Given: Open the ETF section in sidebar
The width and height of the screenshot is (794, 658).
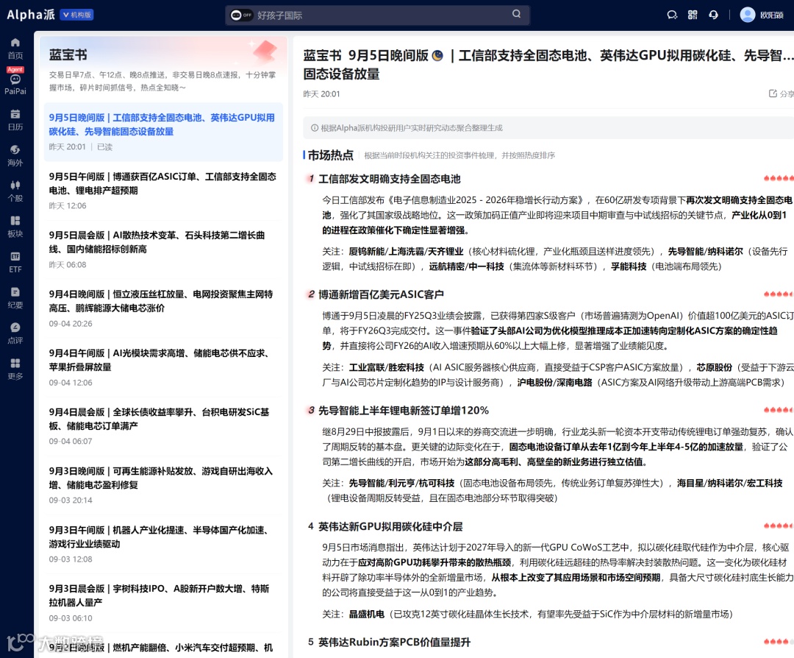Looking at the screenshot, I should click(15, 262).
